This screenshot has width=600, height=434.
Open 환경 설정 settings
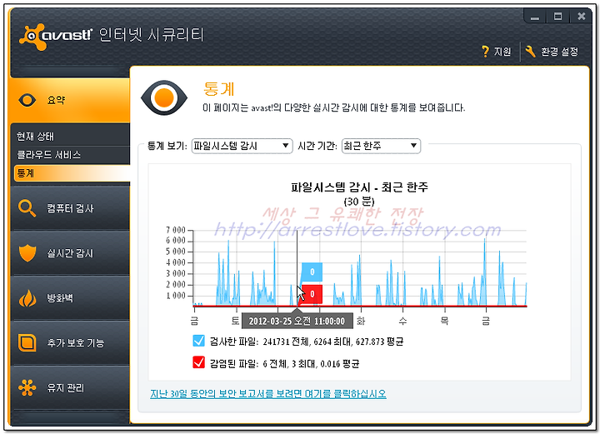pos(559,52)
